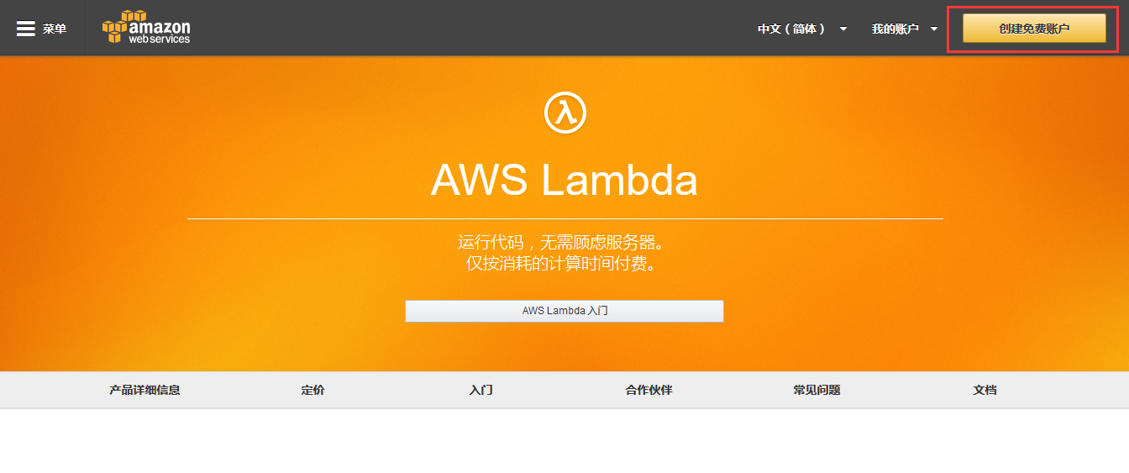This screenshot has height=473, width=1129.
Task: Click the arrow beside 中文（简体）
Action: (x=843, y=29)
